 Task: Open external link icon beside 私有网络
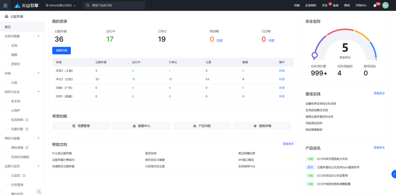coord(27,120)
